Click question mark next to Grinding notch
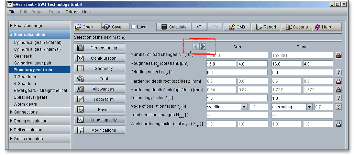Viewport: 354px width, 155px height. pos(338,72)
